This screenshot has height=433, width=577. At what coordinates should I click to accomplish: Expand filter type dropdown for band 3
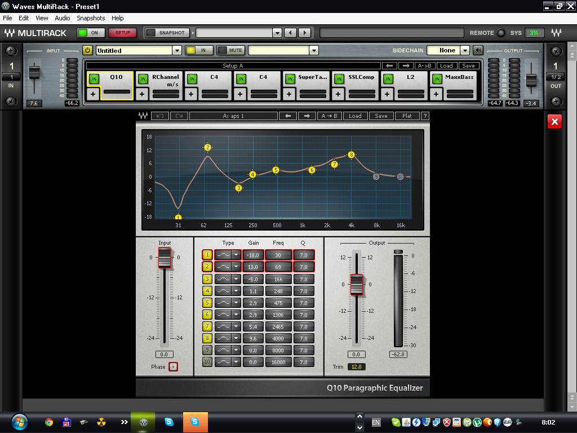tap(236, 279)
